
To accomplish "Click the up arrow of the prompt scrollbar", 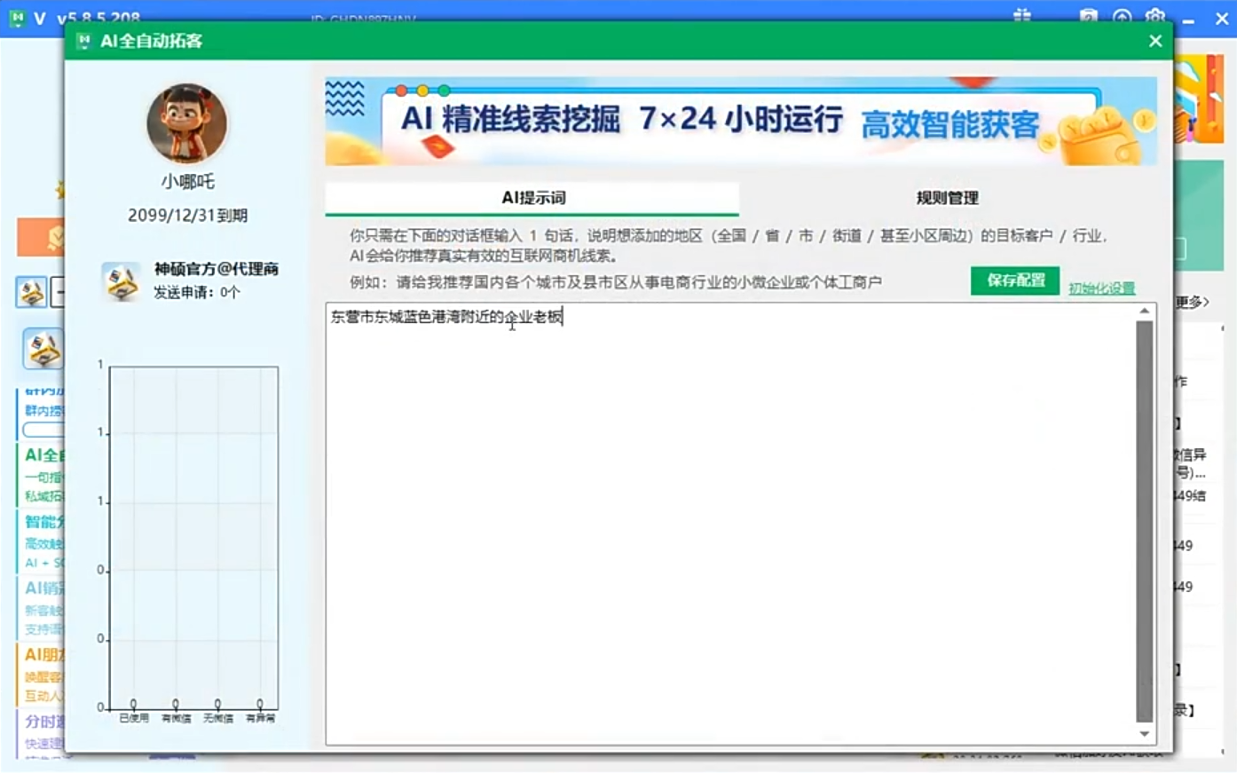I will pos(1144,311).
